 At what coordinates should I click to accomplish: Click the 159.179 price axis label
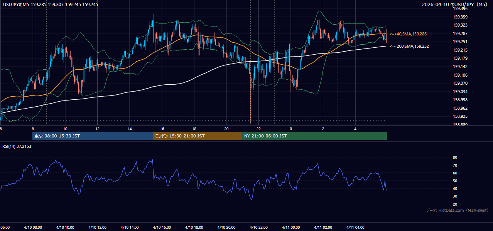click(x=460, y=58)
